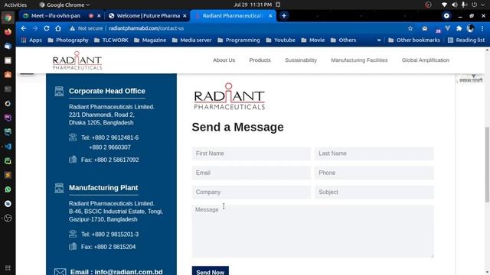490x275 pixels.
Task: Close the Future Pharma tab
Action: point(185,15)
